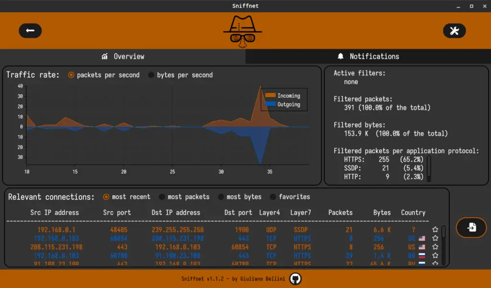This screenshot has height=288, width=491.
Task: Click the Sniffnet hat-and-glasses logo
Action: [243, 32]
